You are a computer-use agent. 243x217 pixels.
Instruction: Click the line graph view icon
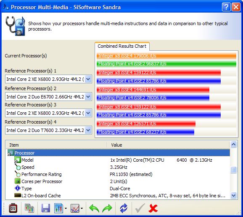click(75, 208)
